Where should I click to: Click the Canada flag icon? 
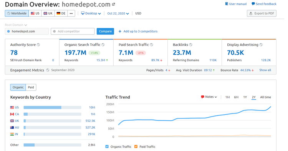click(12, 114)
